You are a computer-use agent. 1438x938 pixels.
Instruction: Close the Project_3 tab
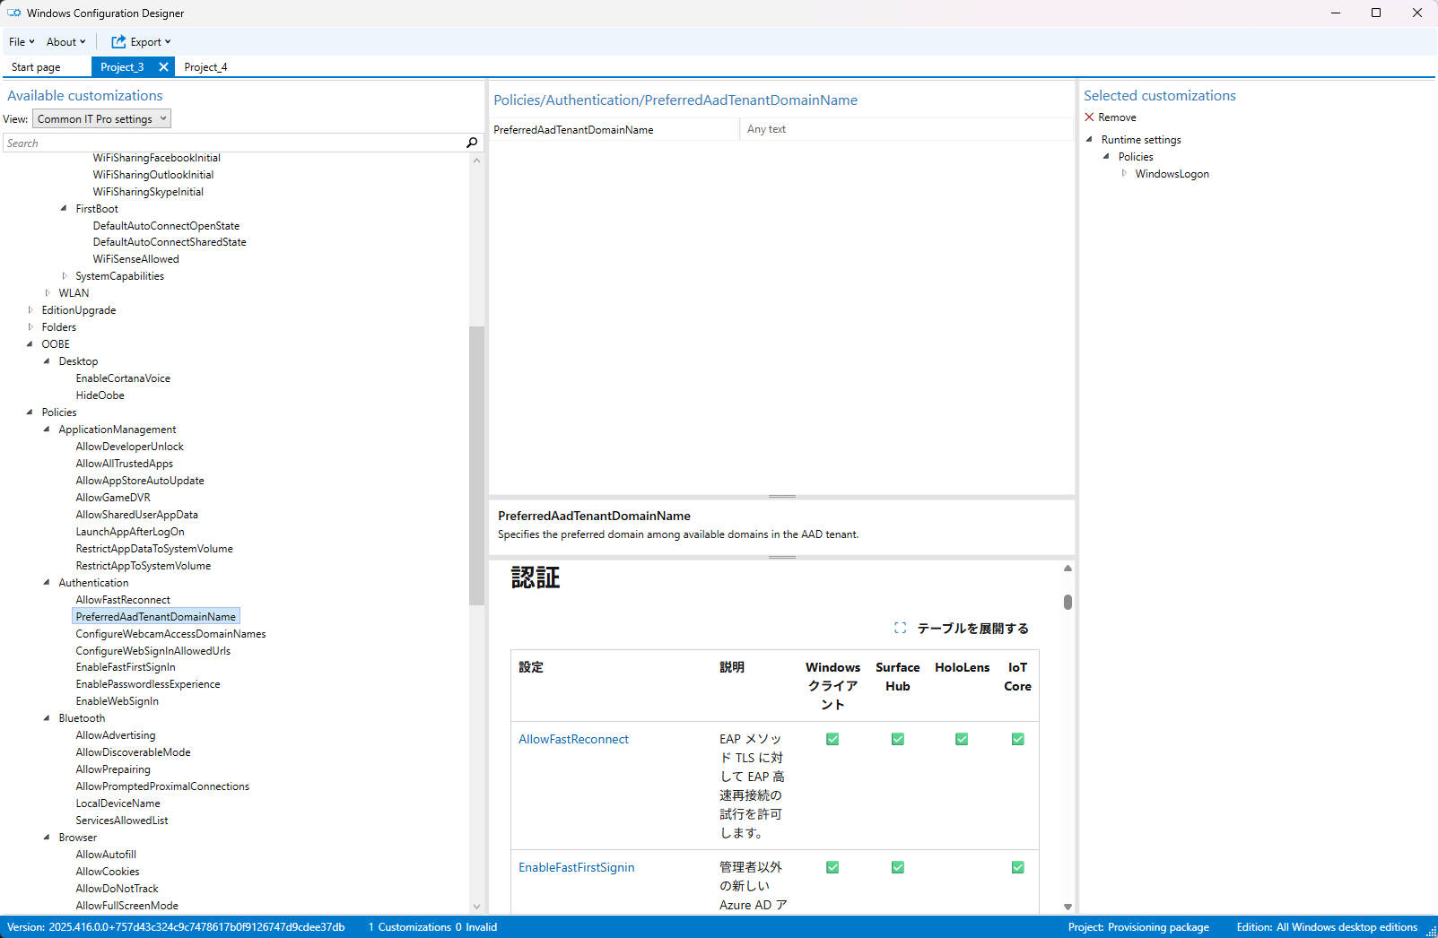pos(163,66)
